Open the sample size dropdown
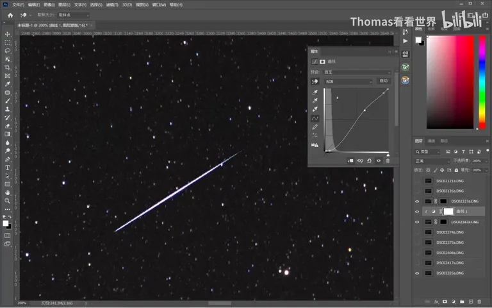Image resolution: width=492 pixels, height=308 pixels. click(74, 15)
